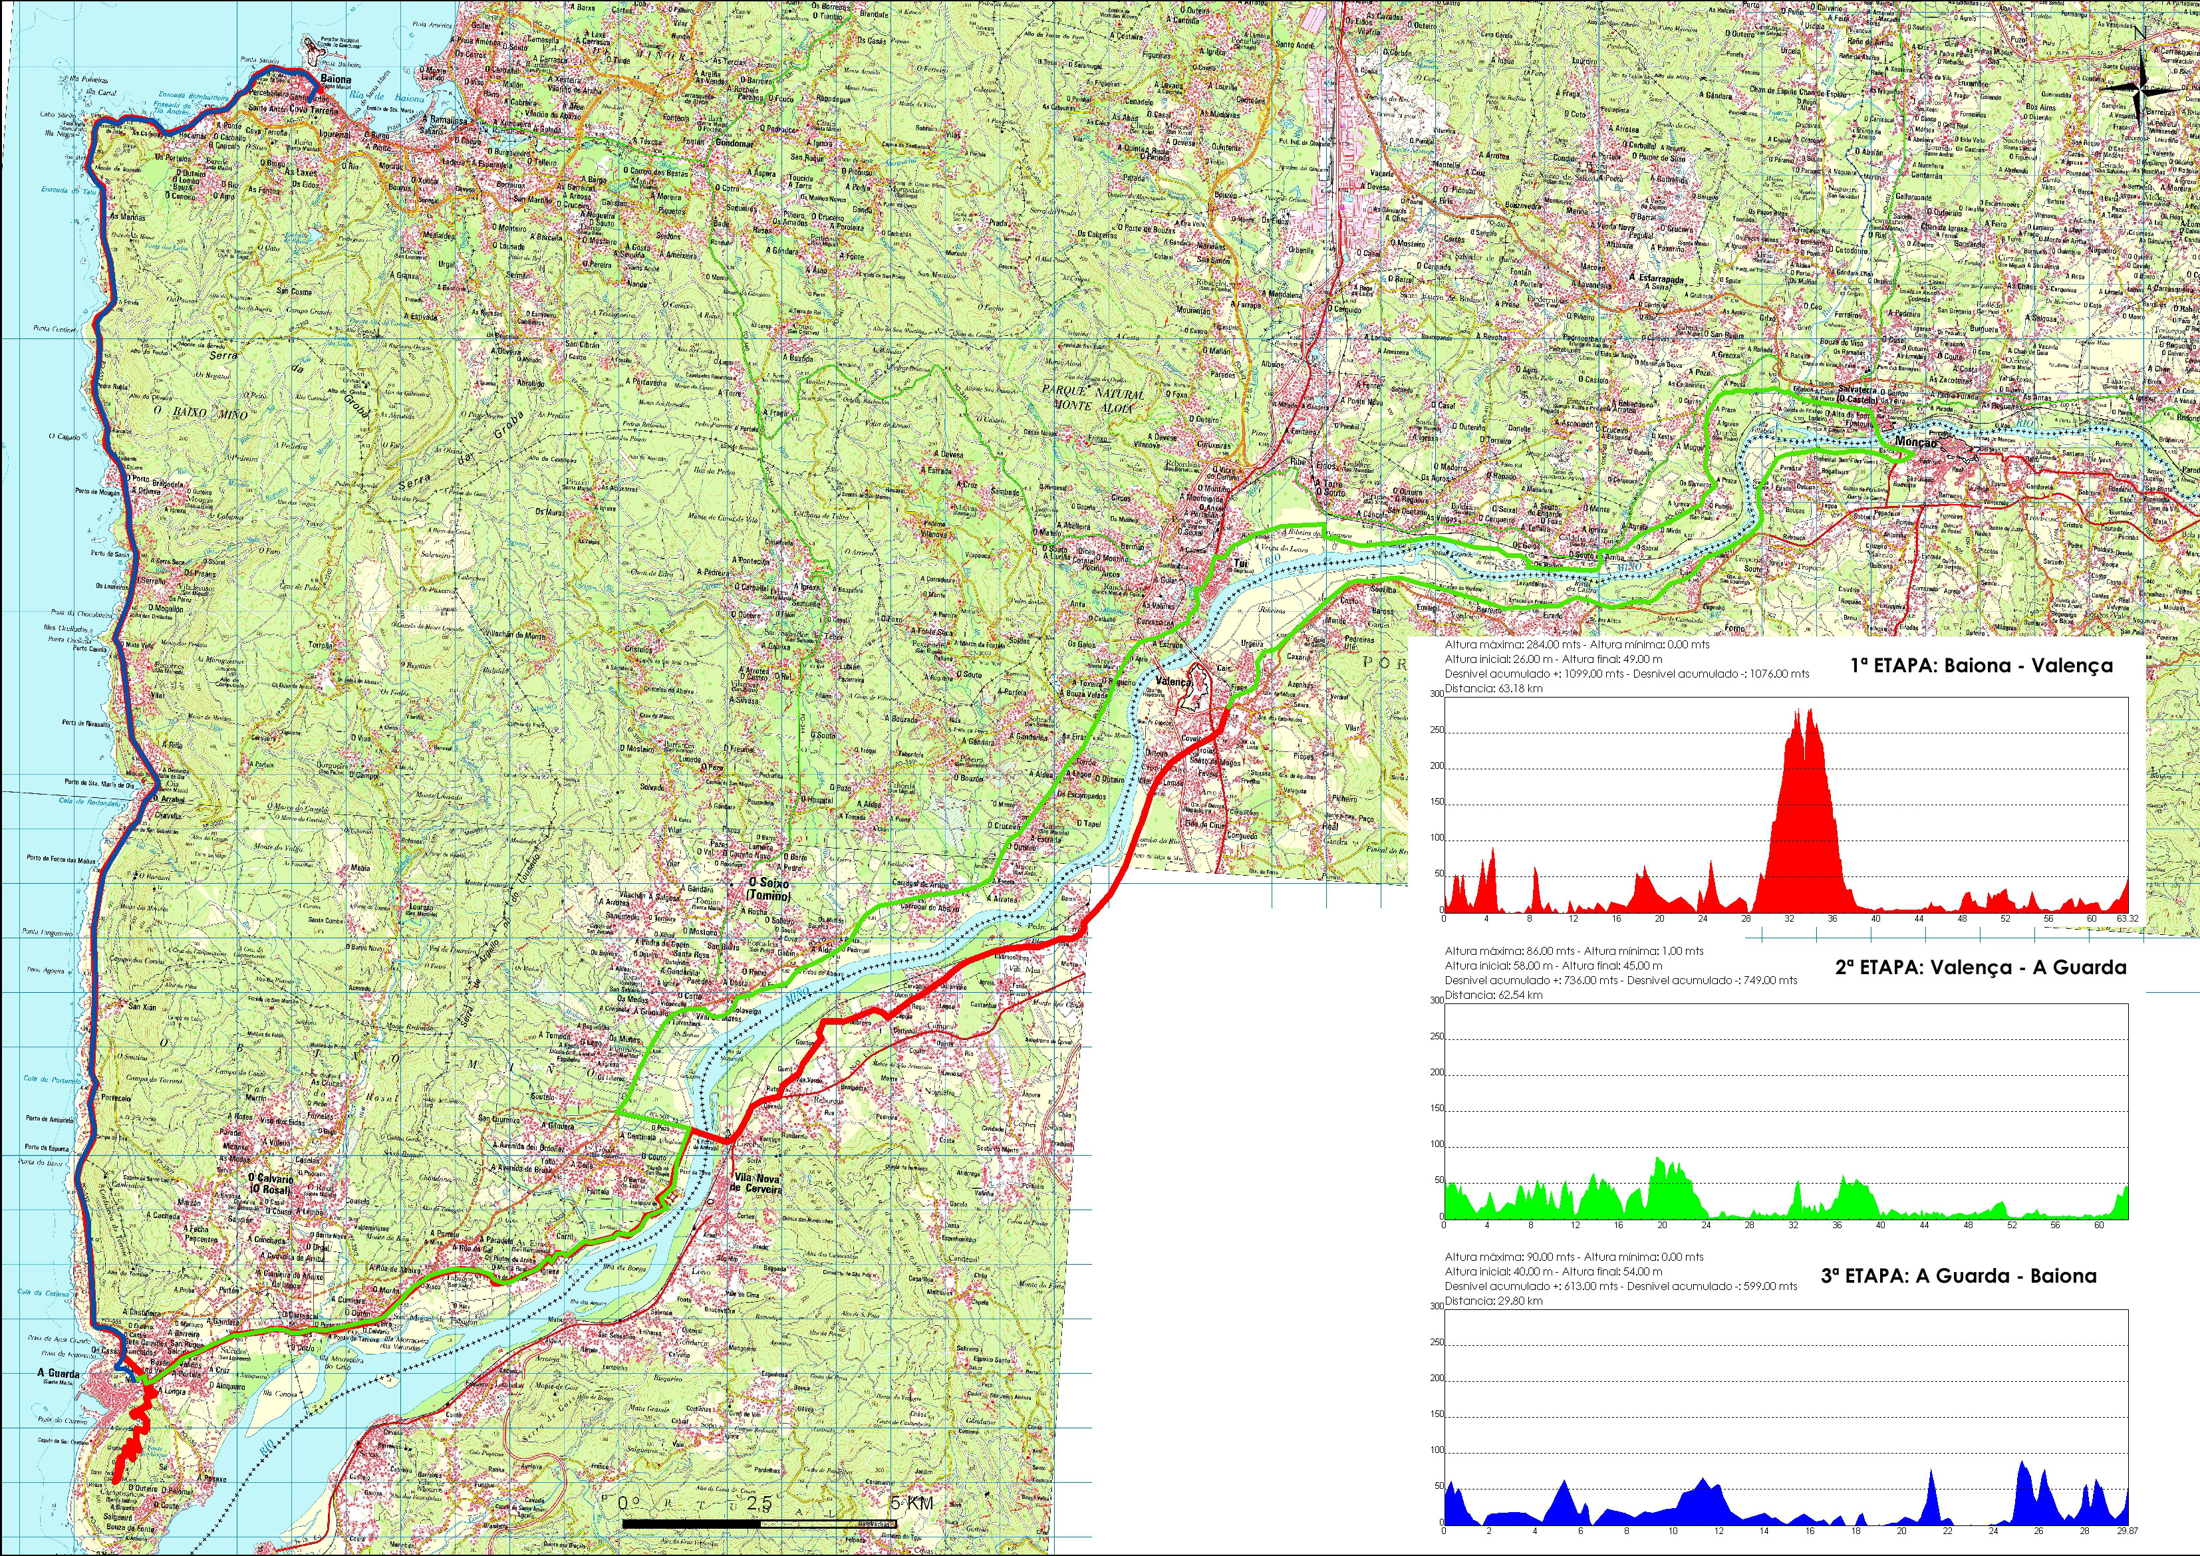Click the Monção town label
Image resolution: width=2200 pixels, height=1556 pixels.
[x=1915, y=443]
